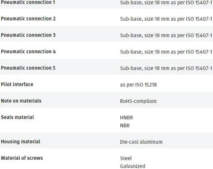Select the "Galvanized" value text
This screenshot has width=213, height=169.
(132, 166)
